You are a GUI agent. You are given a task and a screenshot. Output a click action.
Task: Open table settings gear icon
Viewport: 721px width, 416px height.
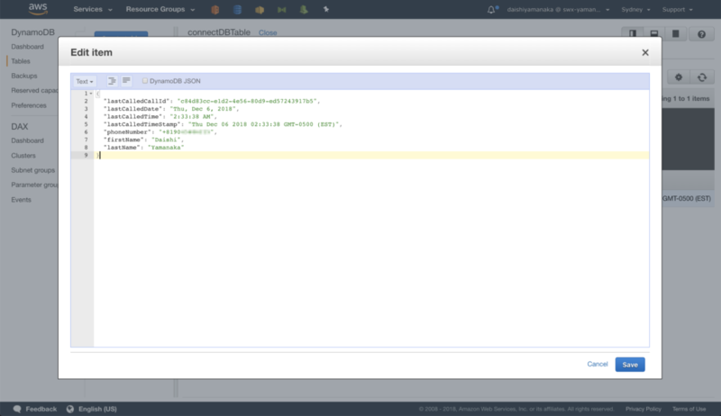(679, 77)
